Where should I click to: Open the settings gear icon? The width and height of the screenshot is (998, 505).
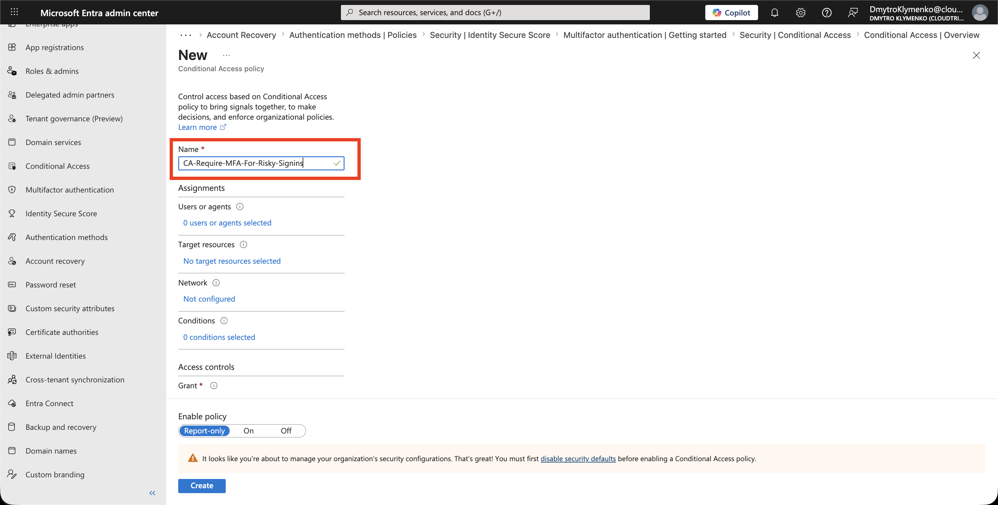pos(800,13)
